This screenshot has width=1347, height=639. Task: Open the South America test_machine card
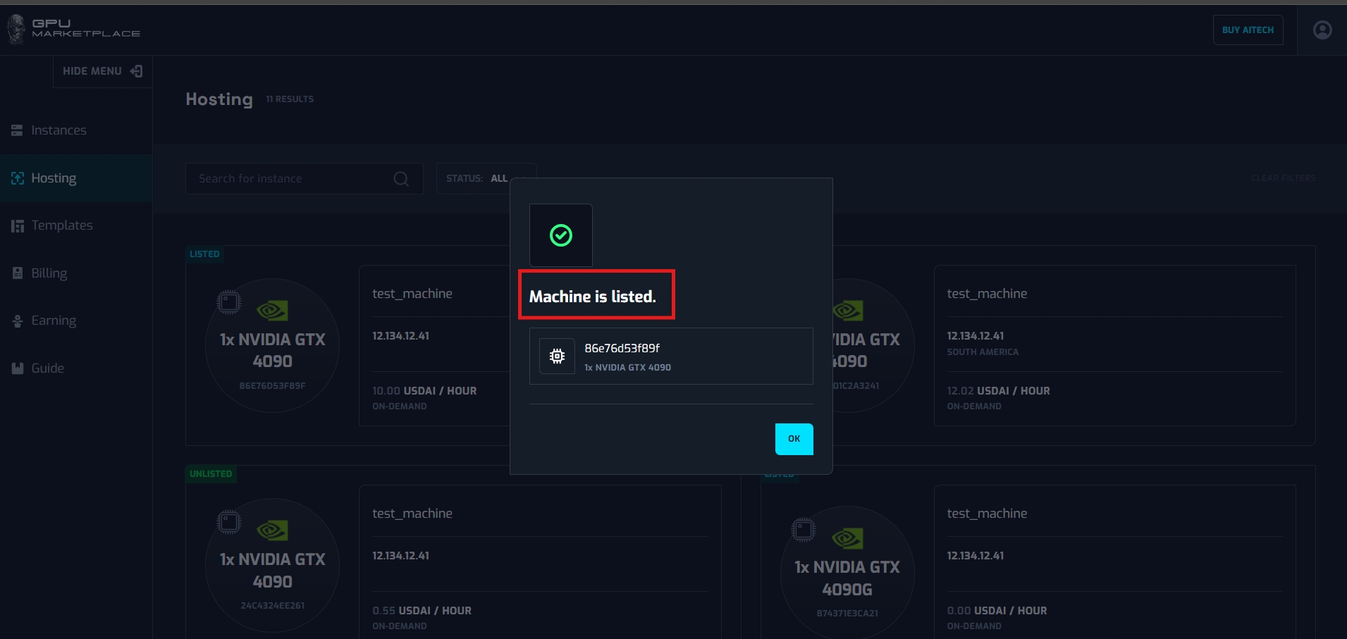point(1114,345)
